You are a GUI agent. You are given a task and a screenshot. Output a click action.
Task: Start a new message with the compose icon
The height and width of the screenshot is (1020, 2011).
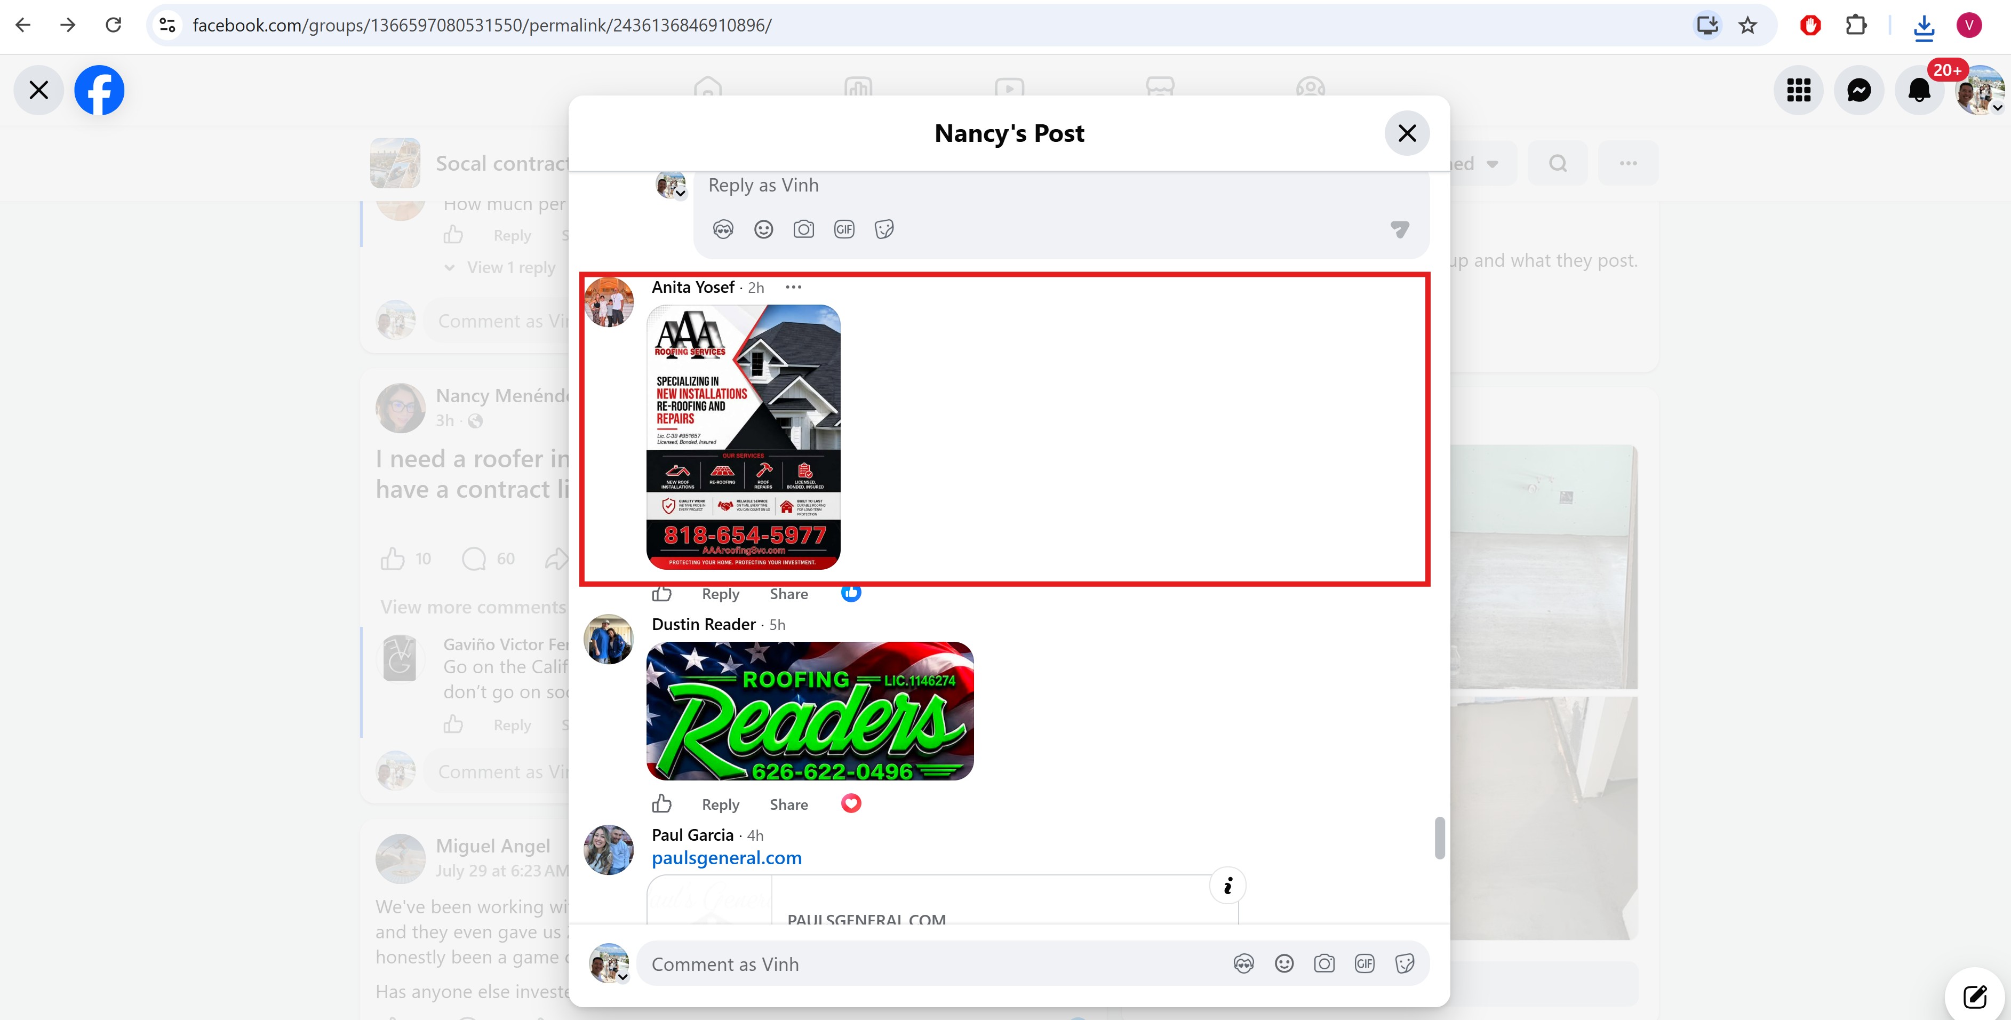coord(1975,996)
